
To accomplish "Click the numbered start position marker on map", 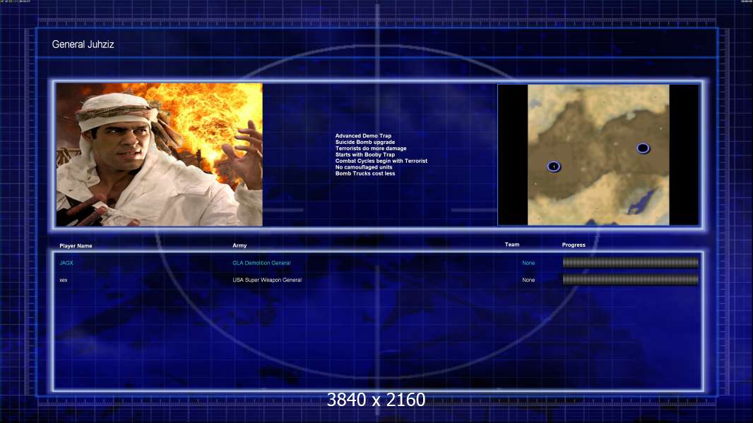I will click(554, 166).
